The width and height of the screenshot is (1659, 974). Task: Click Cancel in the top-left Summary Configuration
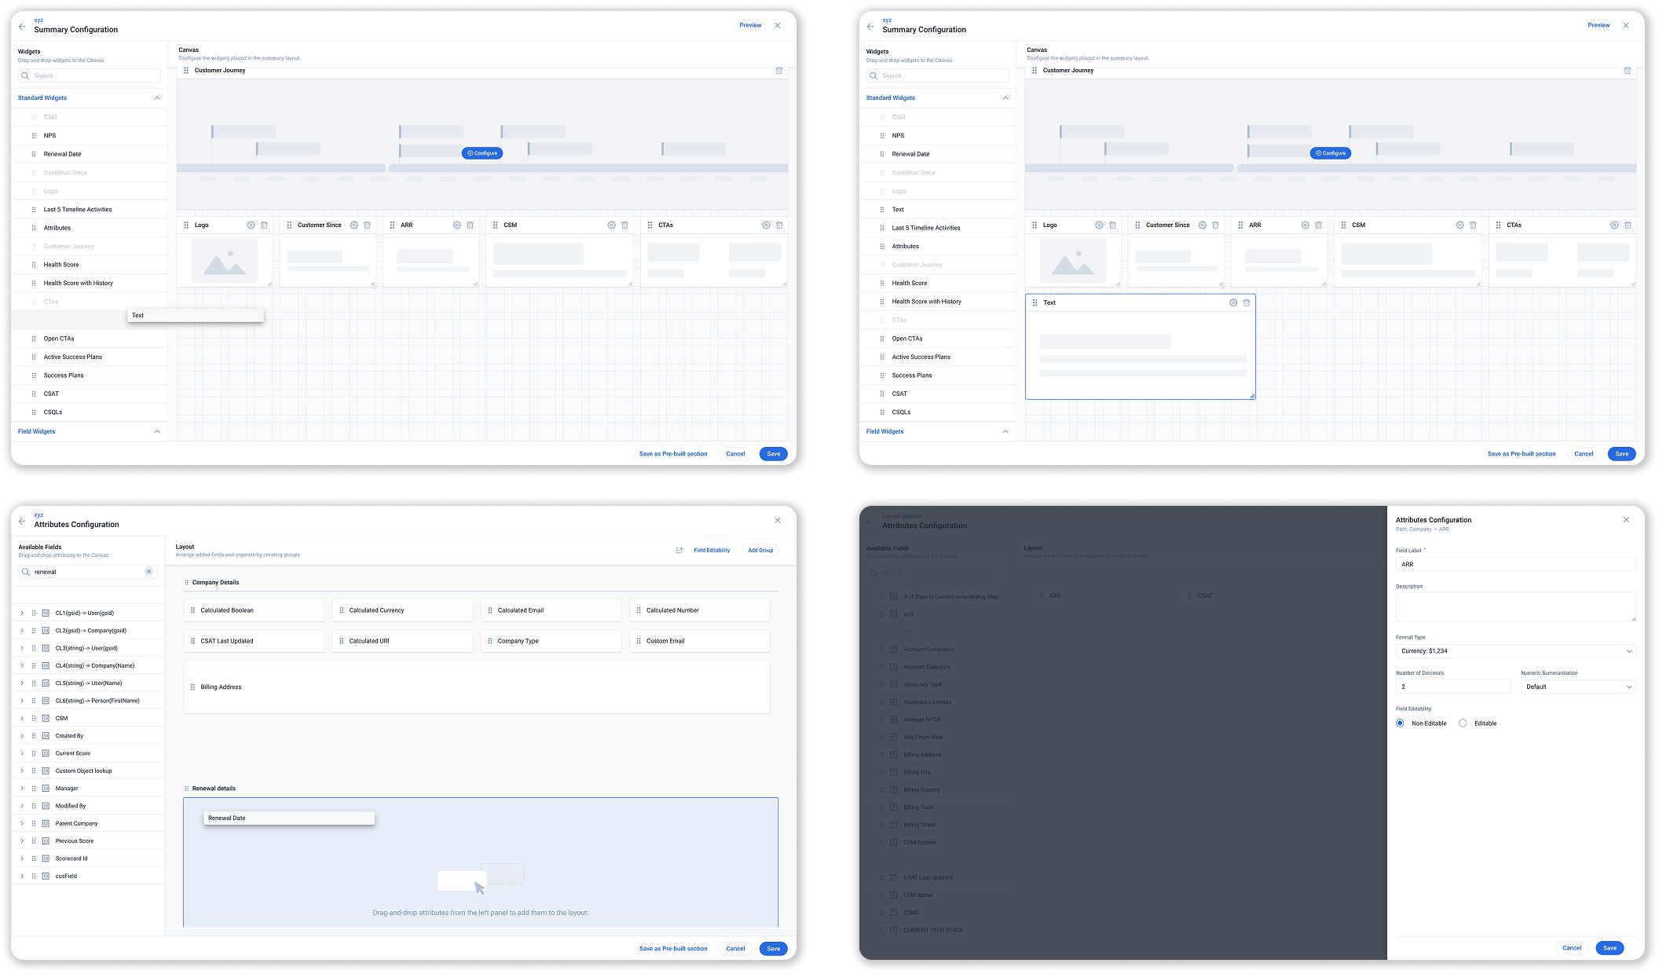click(735, 454)
